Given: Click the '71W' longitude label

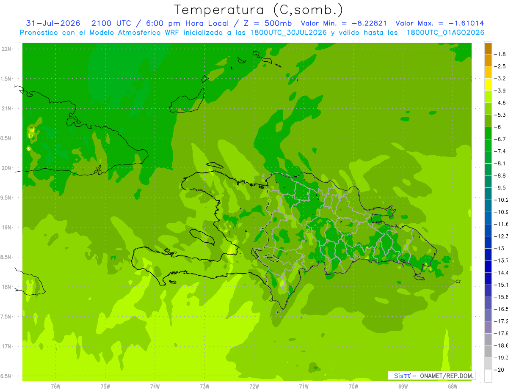Looking at the screenshot, I should click(x=304, y=387).
